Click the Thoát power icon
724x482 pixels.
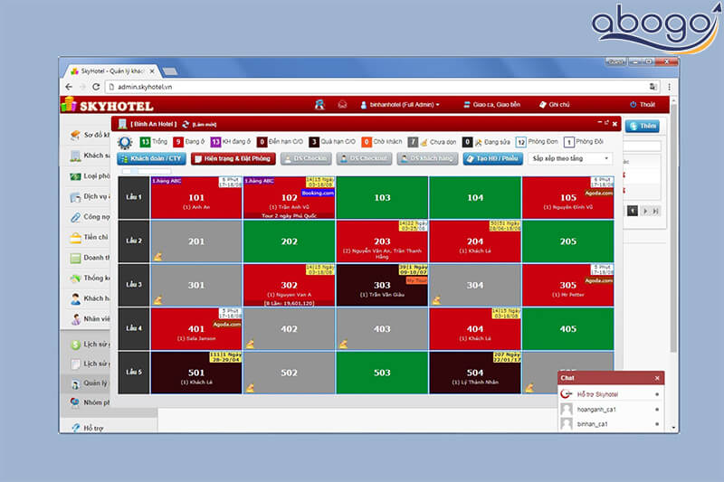point(633,105)
